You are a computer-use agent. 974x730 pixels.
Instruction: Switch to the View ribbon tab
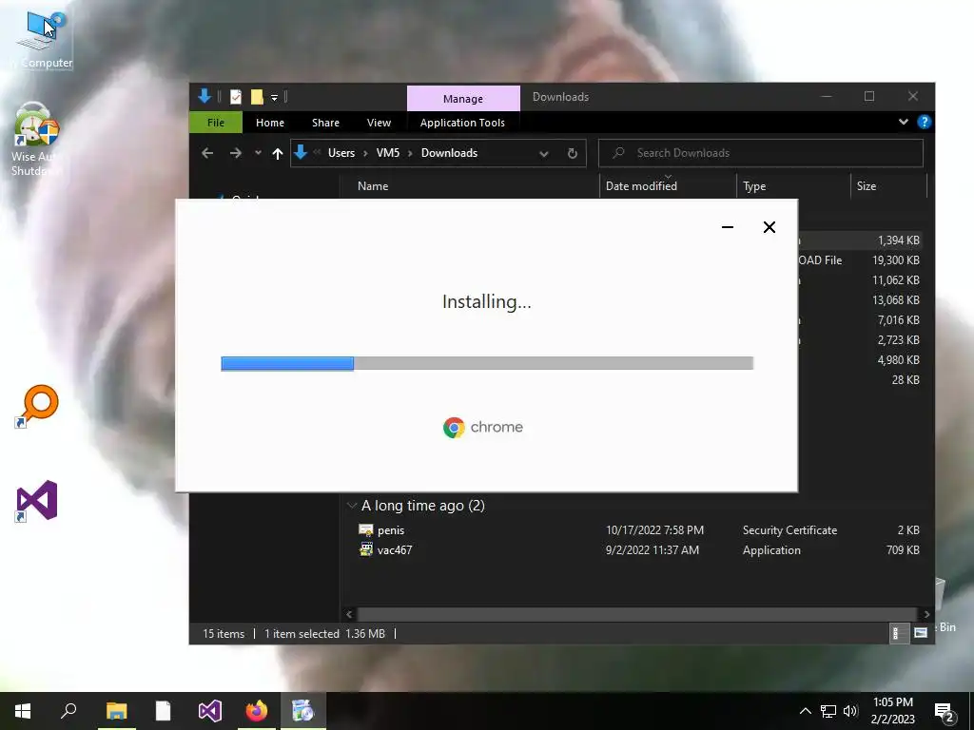[379, 123]
